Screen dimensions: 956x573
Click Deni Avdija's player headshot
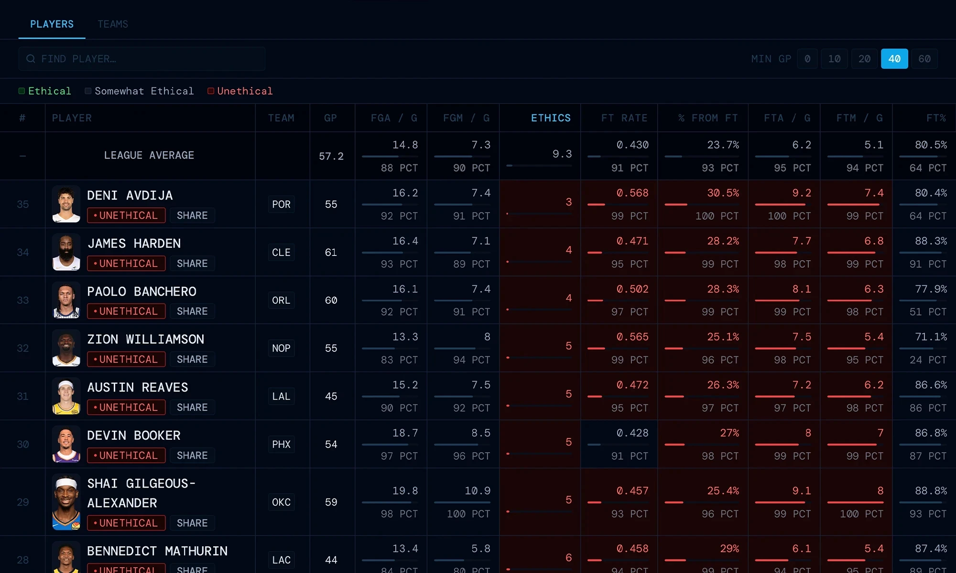click(x=66, y=204)
